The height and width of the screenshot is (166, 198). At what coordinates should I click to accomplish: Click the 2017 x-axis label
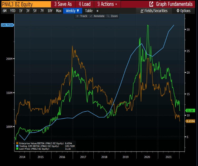(83, 157)
